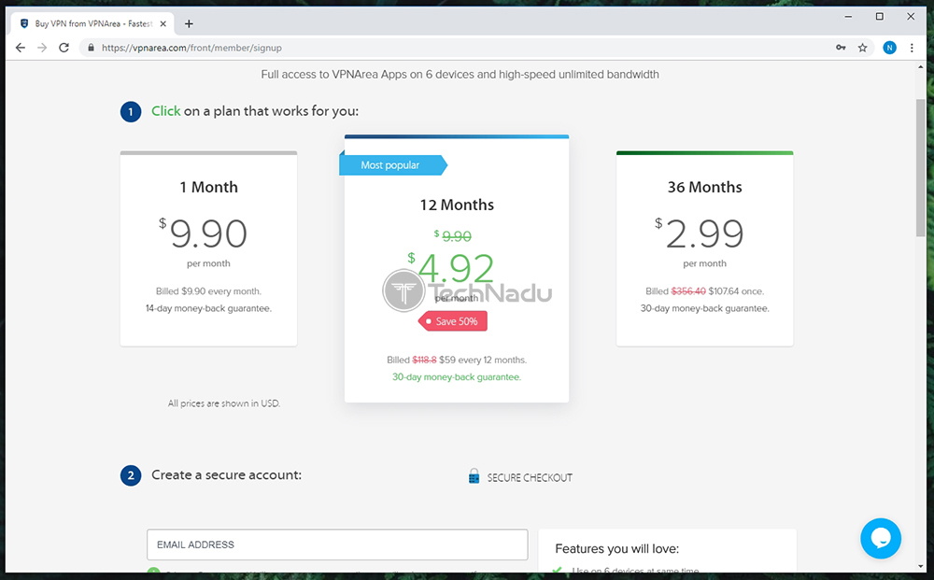The image size is (934, 580).
Task: Open a new tab with plus button
Action: pos(189,24)
